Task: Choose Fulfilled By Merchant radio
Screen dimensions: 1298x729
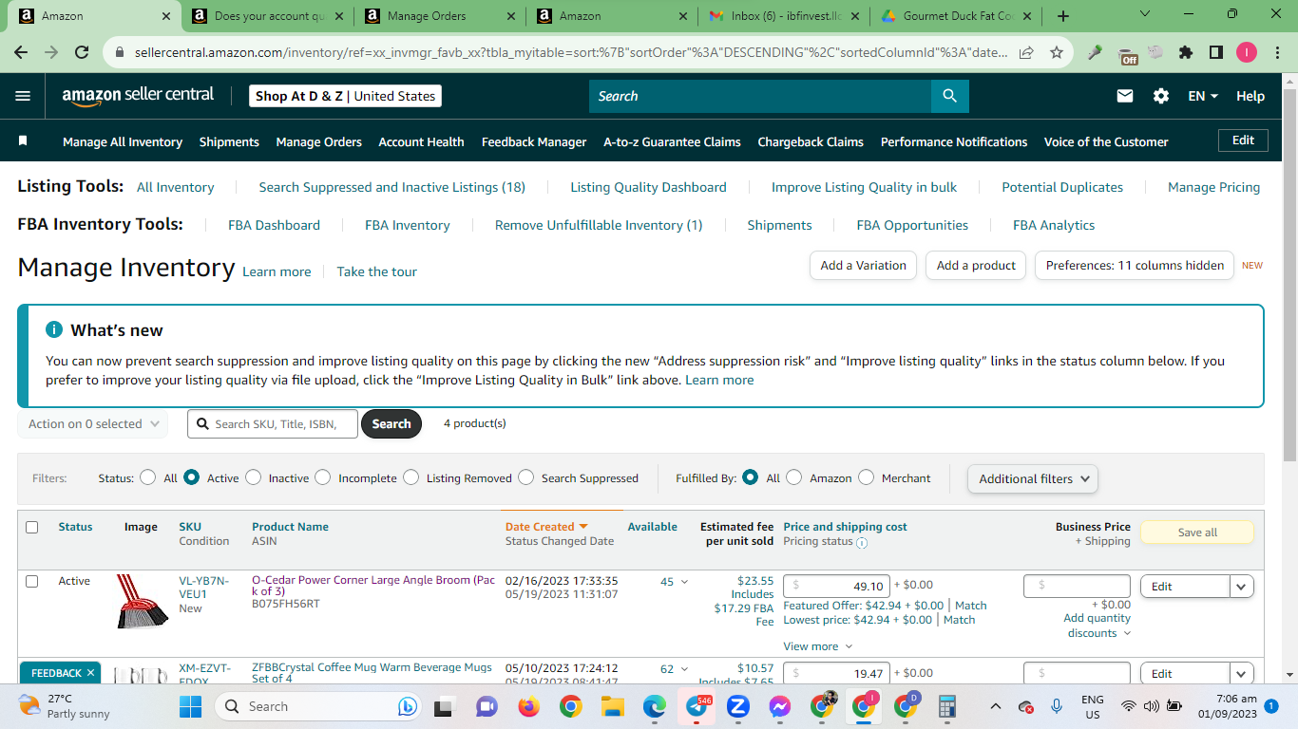Action: pos(866,477)
